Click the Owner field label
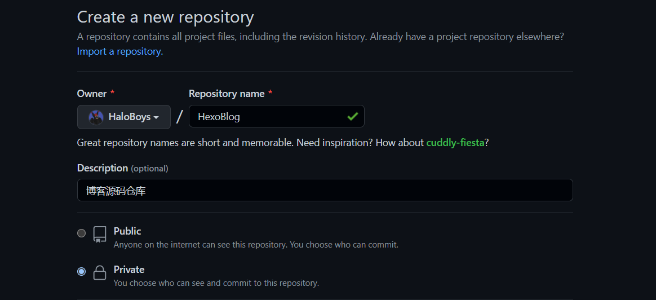Image resolution: width=656 pixels, height=300 pixels. [92, 94]
